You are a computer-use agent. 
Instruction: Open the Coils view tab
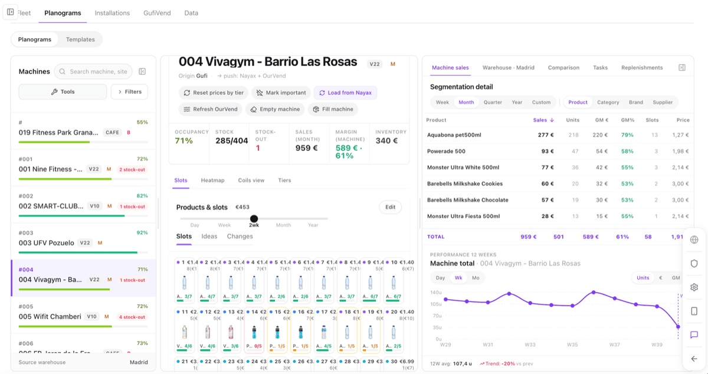click(251, 181)
